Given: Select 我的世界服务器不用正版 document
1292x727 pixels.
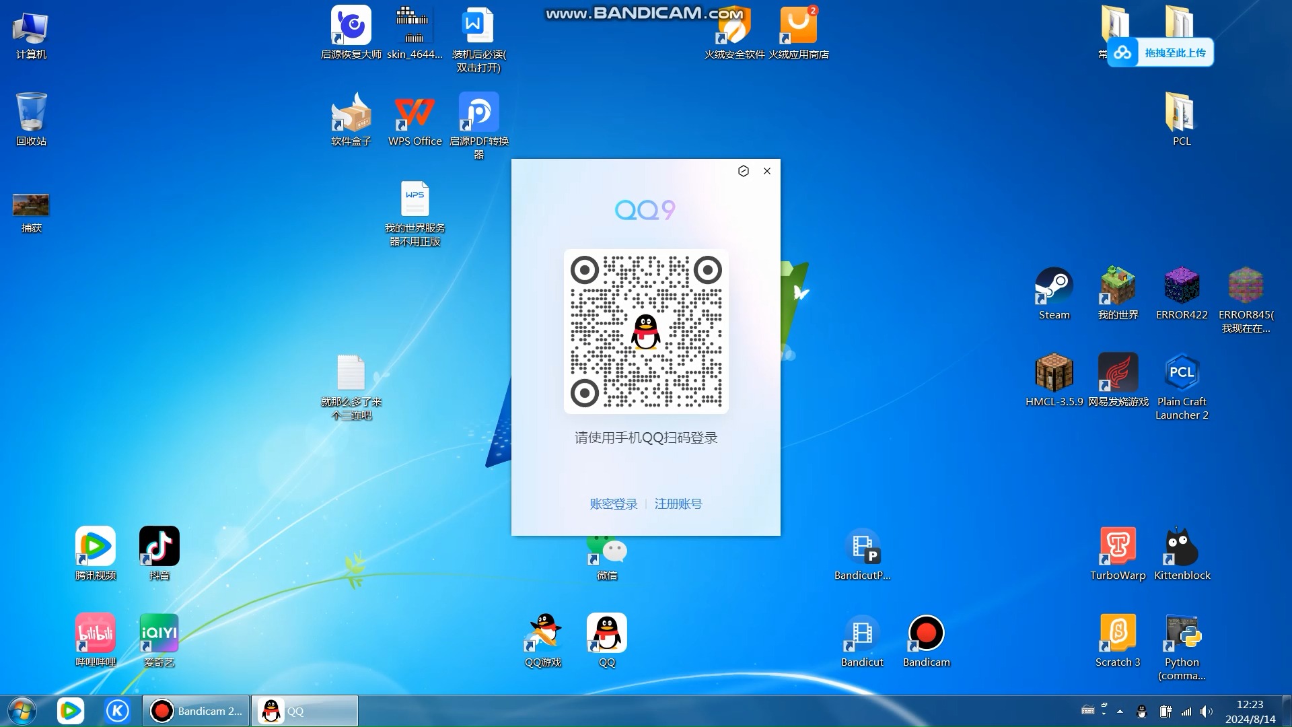Looking at the screenshot, I should [x=415, y=213].
